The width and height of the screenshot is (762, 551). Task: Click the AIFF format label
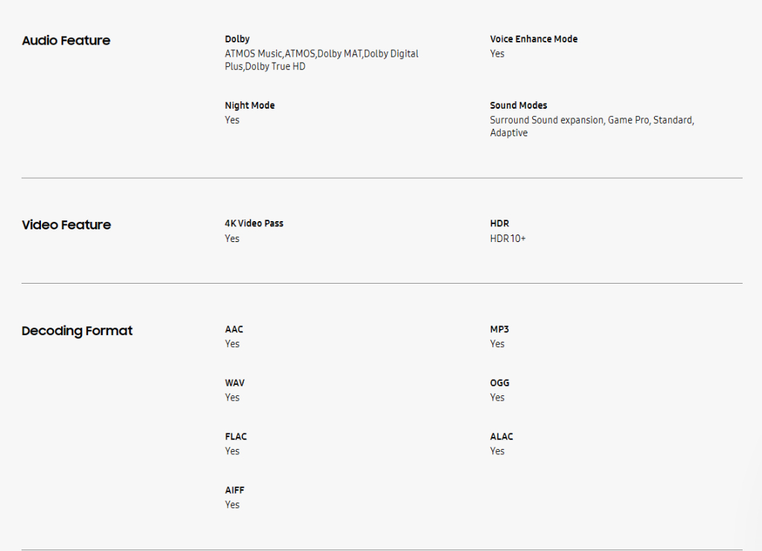coord(234,490)
